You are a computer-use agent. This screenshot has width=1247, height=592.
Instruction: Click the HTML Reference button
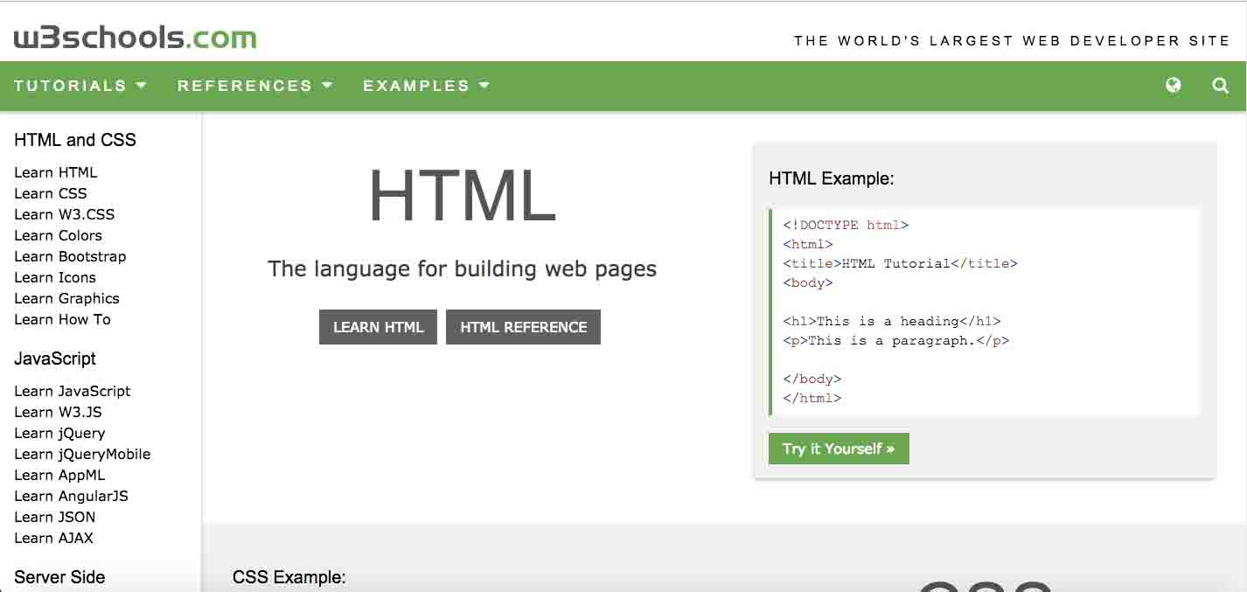pos(523,327)
